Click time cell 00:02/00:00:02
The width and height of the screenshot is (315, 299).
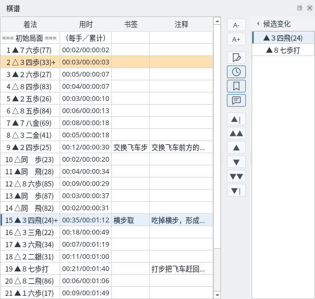click(86, 50)
